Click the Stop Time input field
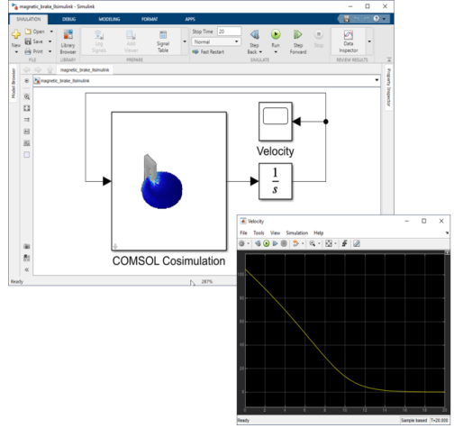The height and width of the screenshot is (428, 454). tap(229, 32)
